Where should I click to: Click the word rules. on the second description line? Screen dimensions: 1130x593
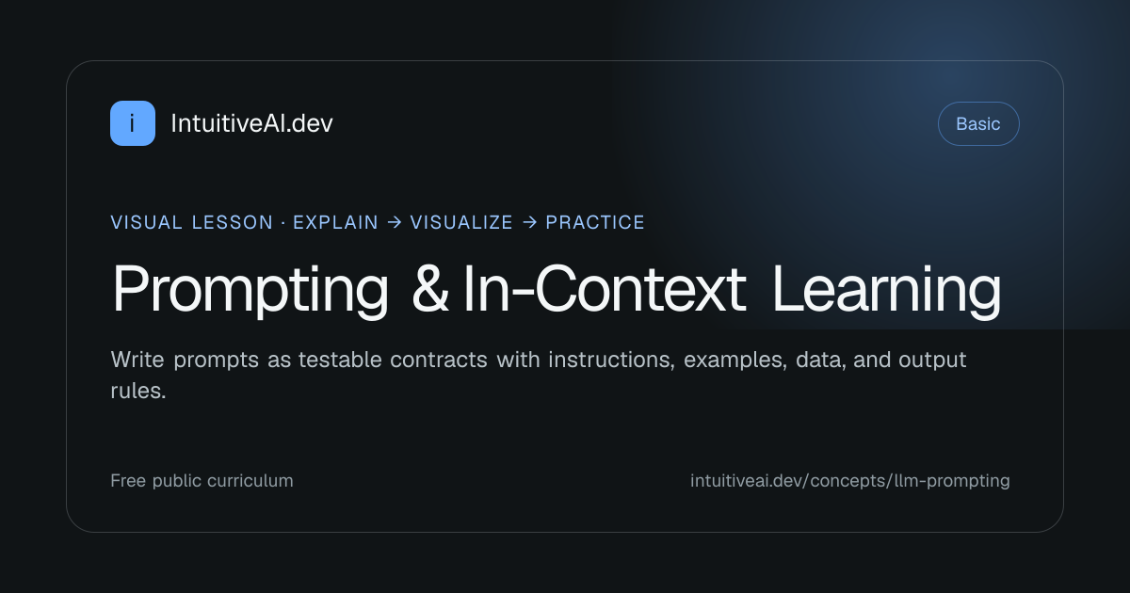(138, 392)
